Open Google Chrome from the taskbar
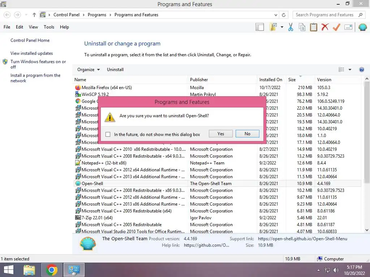Screen dimensions: 370x277 pyautogui.click(x=52, y=270)
